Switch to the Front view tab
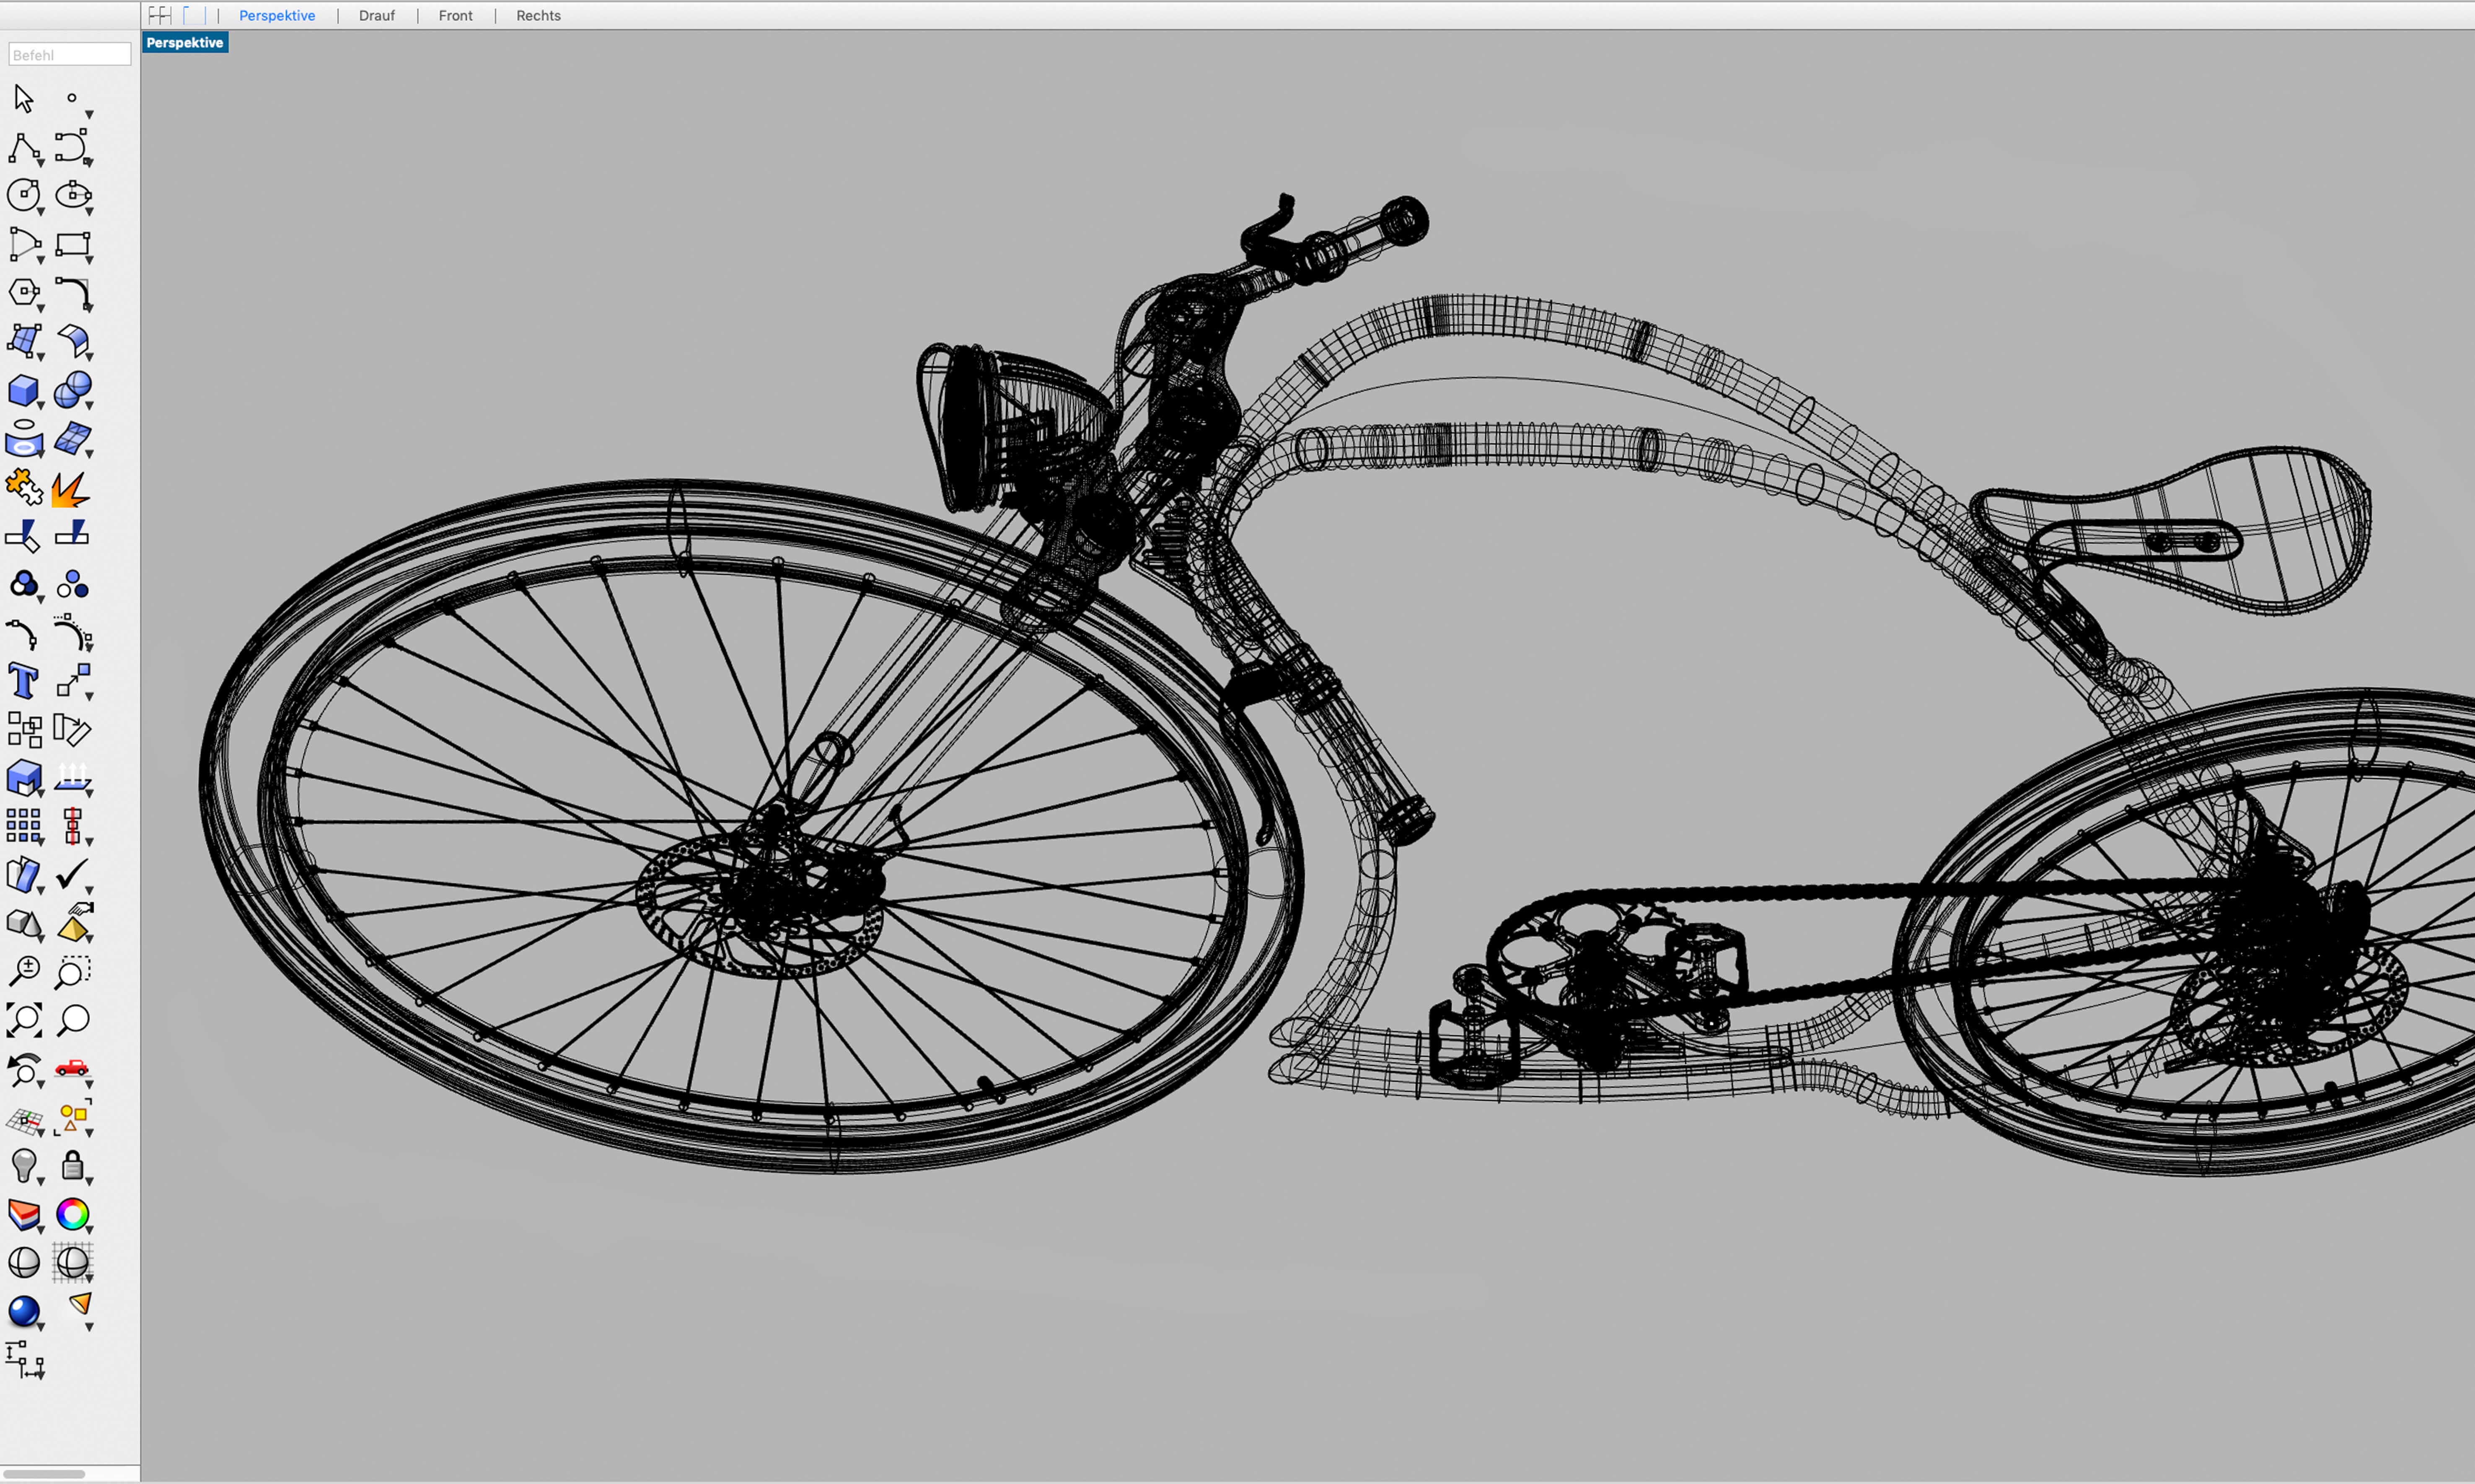This screenshot has height=1484, width=2475. 455,16
